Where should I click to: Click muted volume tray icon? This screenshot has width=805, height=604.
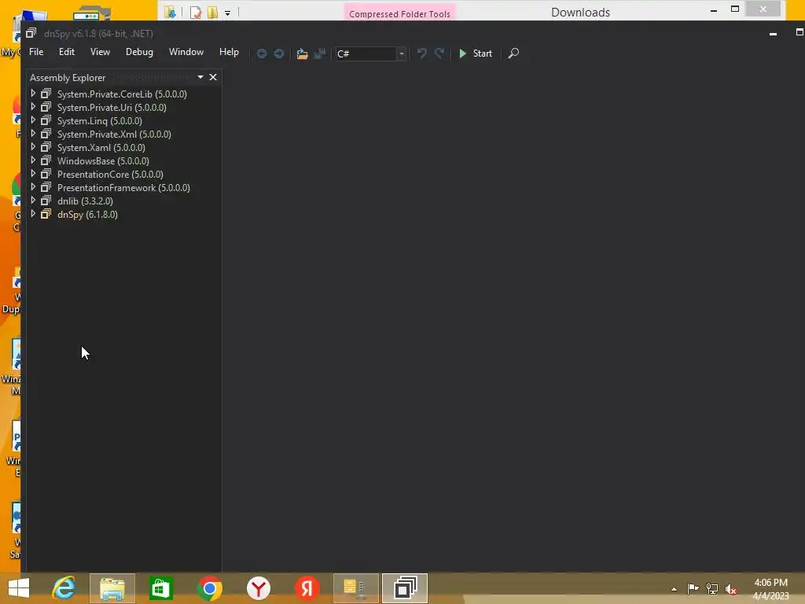coord(731,588)
